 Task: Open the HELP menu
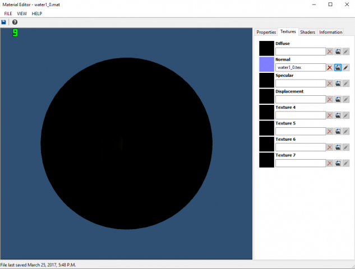[37, 13]
